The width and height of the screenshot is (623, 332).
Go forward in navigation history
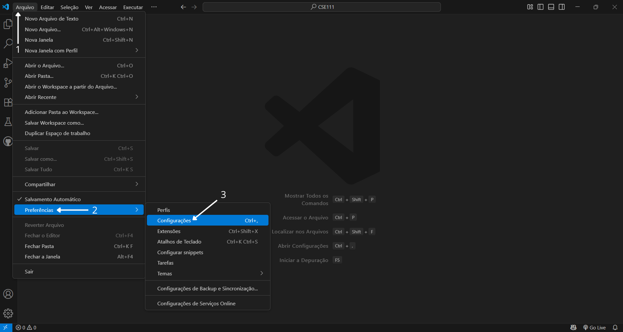click(194, 7)
